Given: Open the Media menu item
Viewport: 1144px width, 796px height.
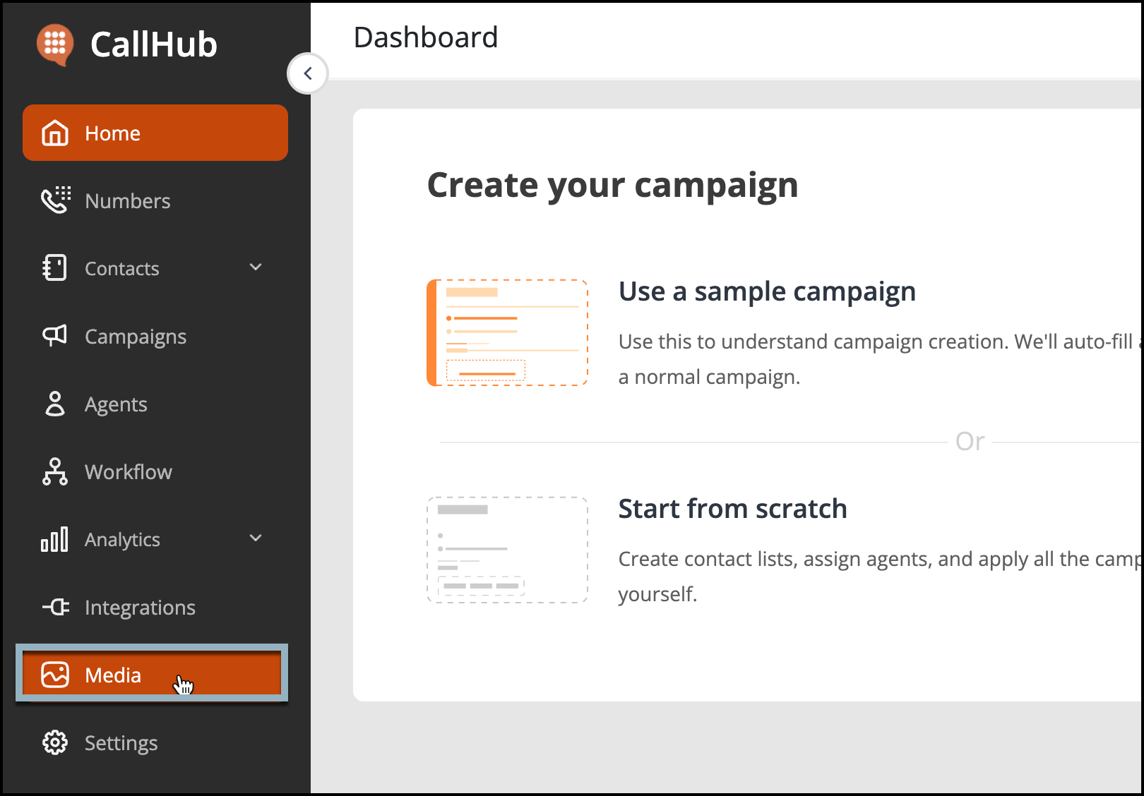Looking at the screenshot, I should point(152,673).
